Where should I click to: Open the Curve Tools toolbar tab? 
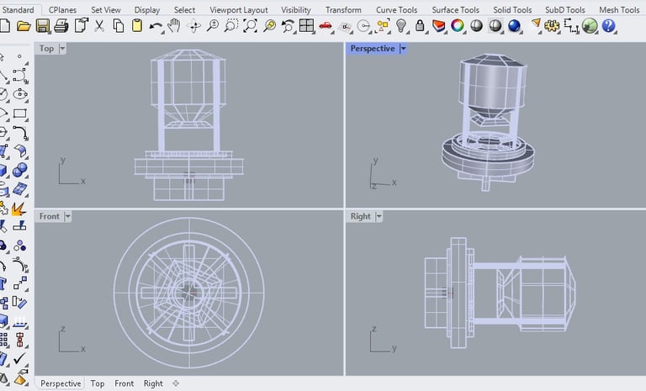(x=397, y=10)
